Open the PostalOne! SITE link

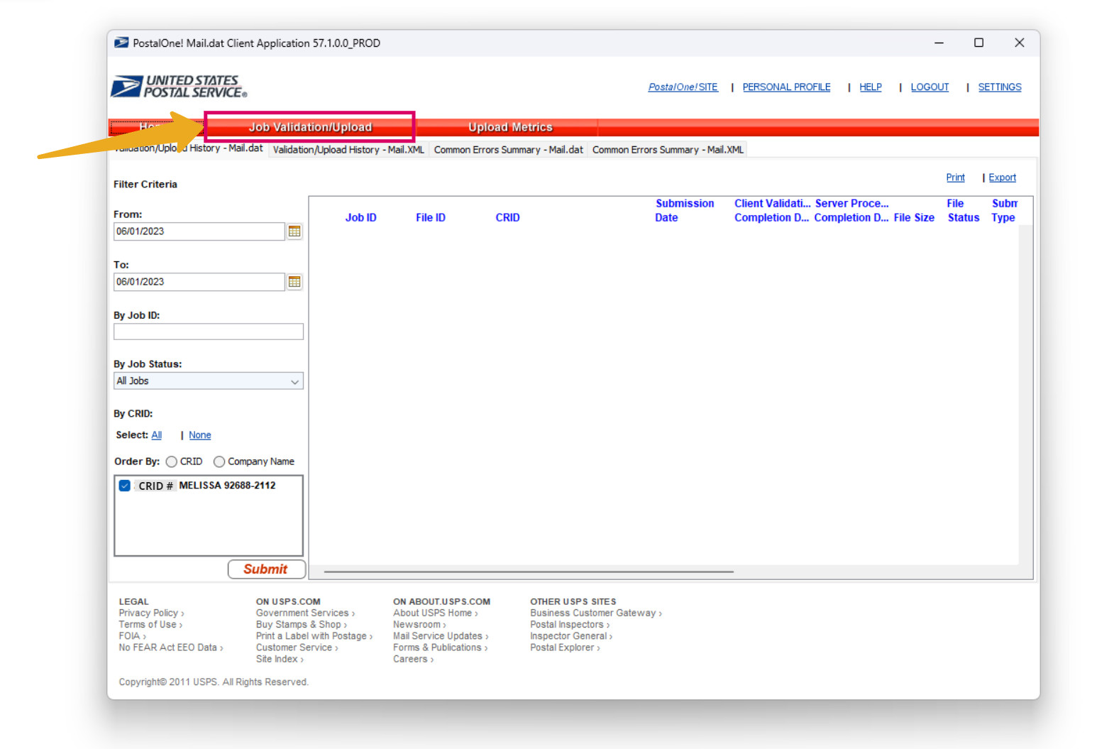[x=683, y=87]
